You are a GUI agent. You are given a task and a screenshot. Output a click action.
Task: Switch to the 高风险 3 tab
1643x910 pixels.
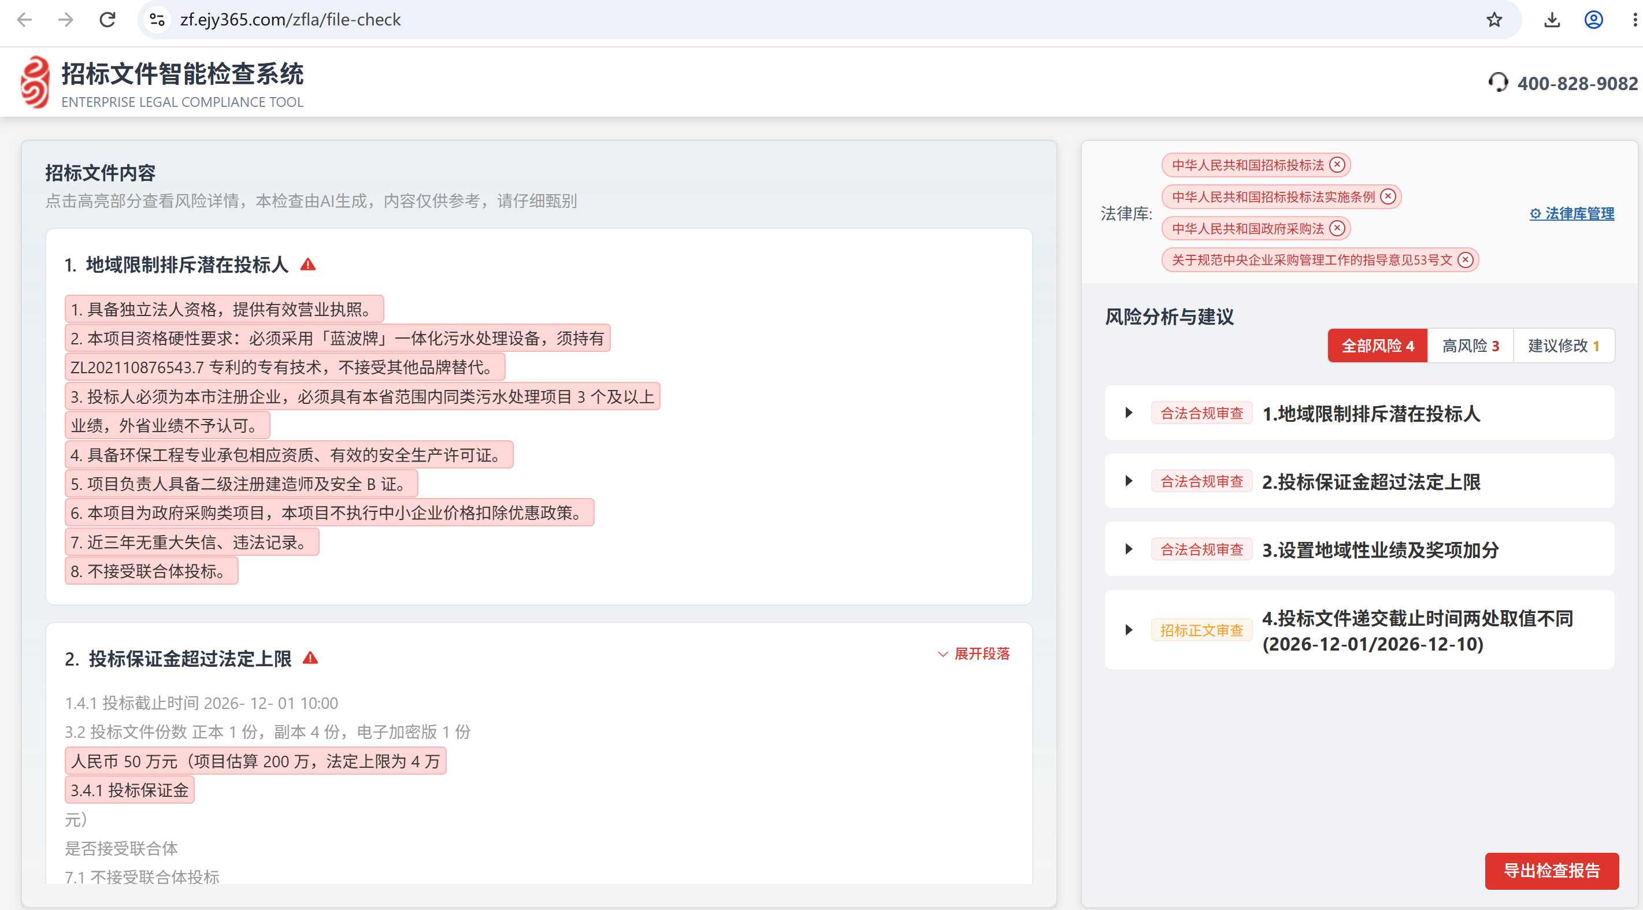tap(1470, 346)
